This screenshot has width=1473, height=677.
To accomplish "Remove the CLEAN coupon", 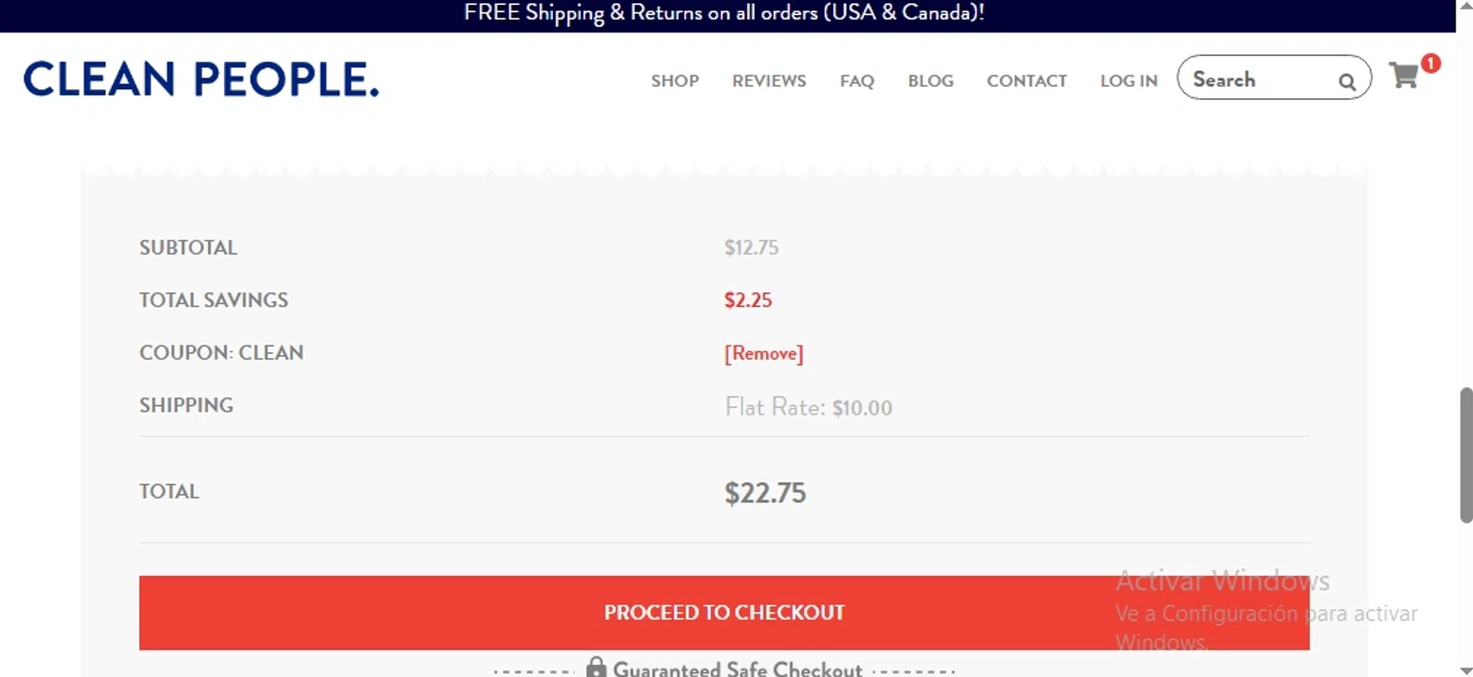I will pyautogui.click(x=763, y=353).
